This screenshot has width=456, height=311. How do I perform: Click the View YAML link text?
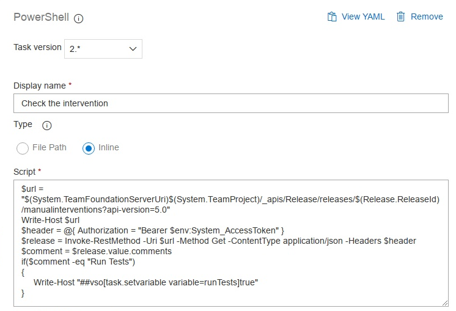point(363,16)
